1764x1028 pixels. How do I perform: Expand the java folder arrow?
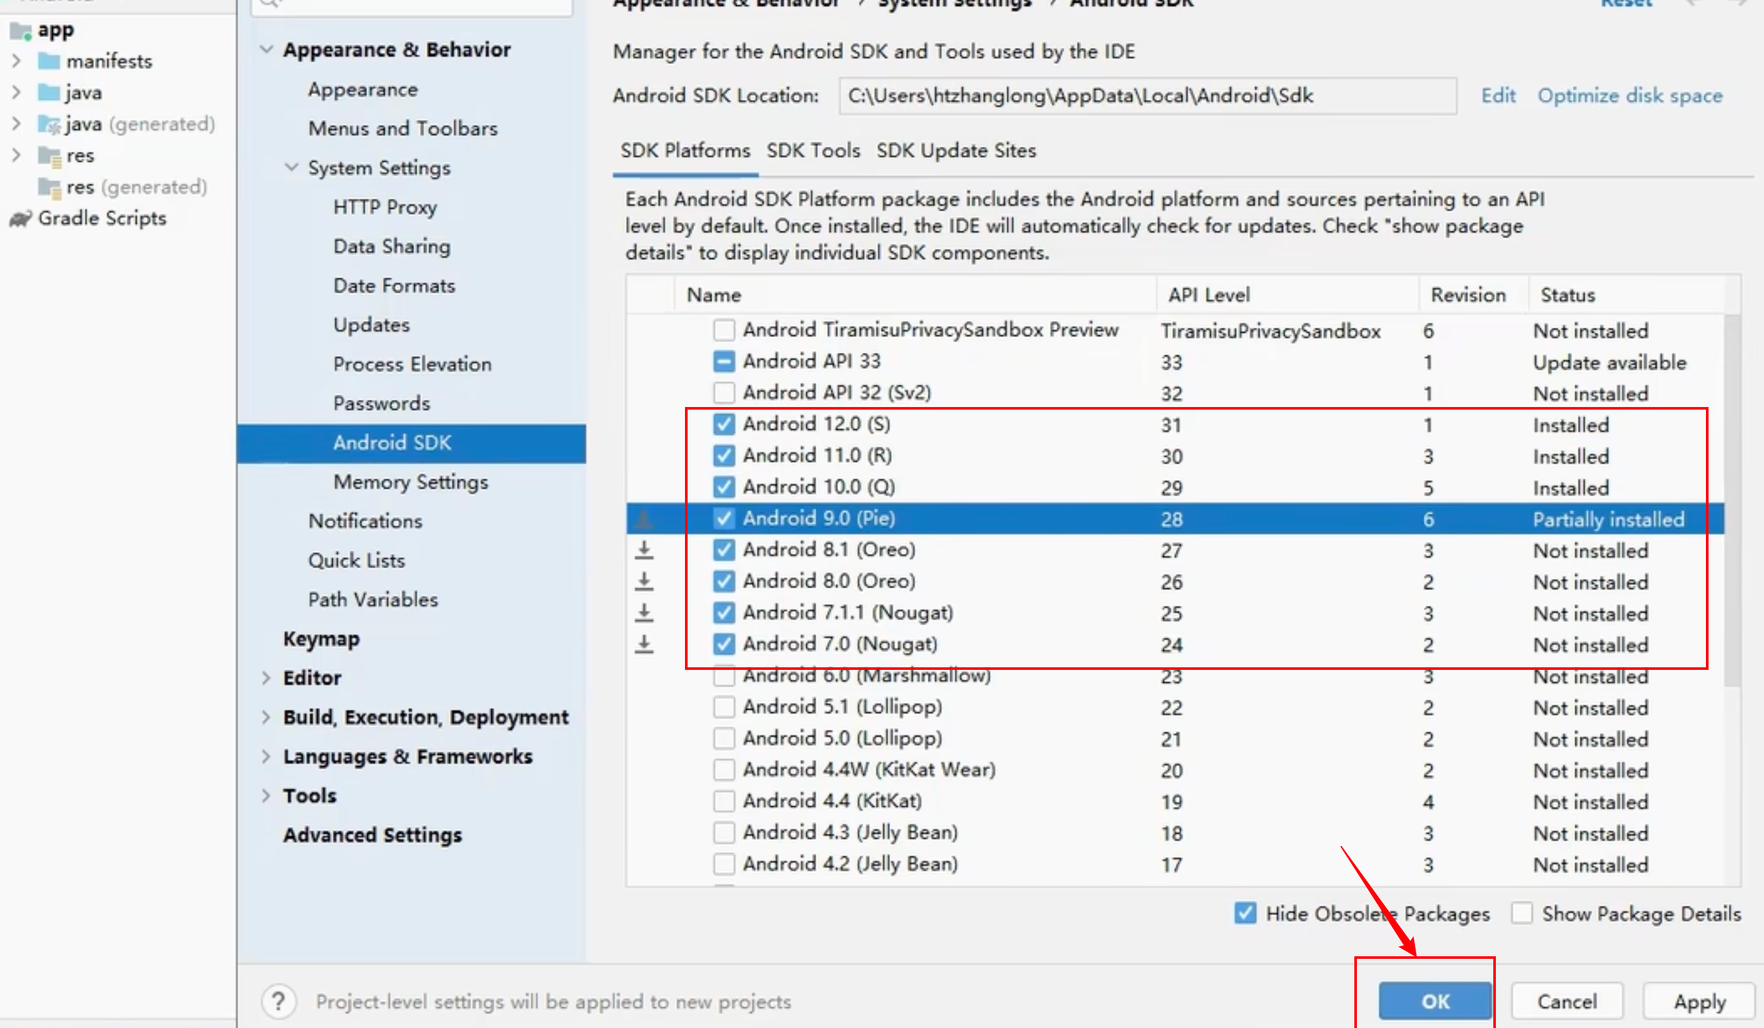tap(16, 93)
